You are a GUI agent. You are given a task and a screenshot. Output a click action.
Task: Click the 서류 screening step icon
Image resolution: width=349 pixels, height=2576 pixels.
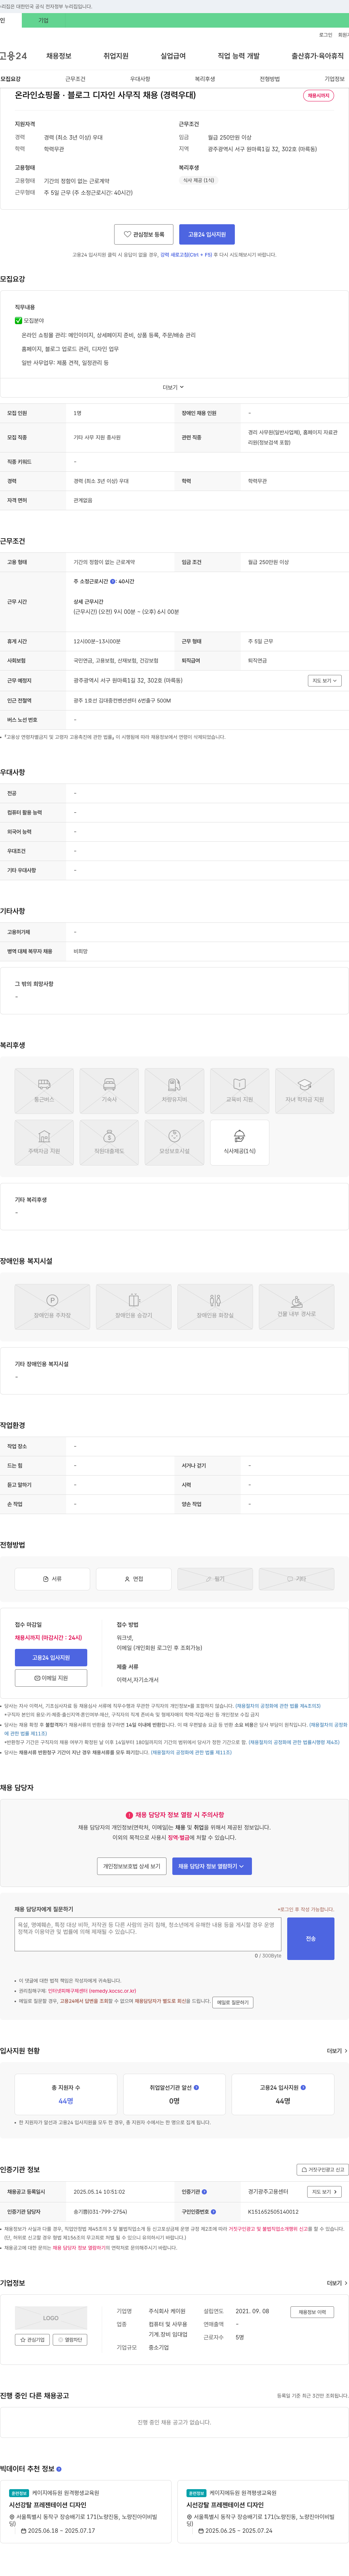click(x=52, y=1579)
